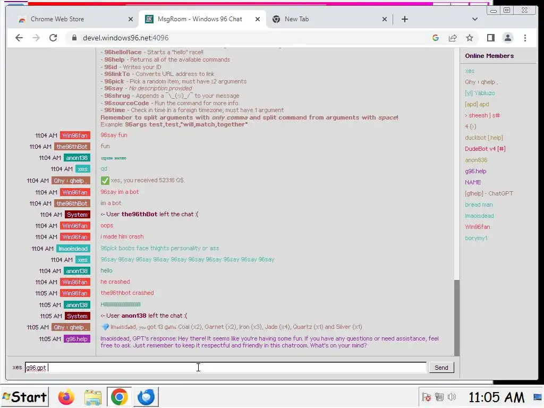Bookmark this page with the star
The image size is (544, 408).
(470, 38)
